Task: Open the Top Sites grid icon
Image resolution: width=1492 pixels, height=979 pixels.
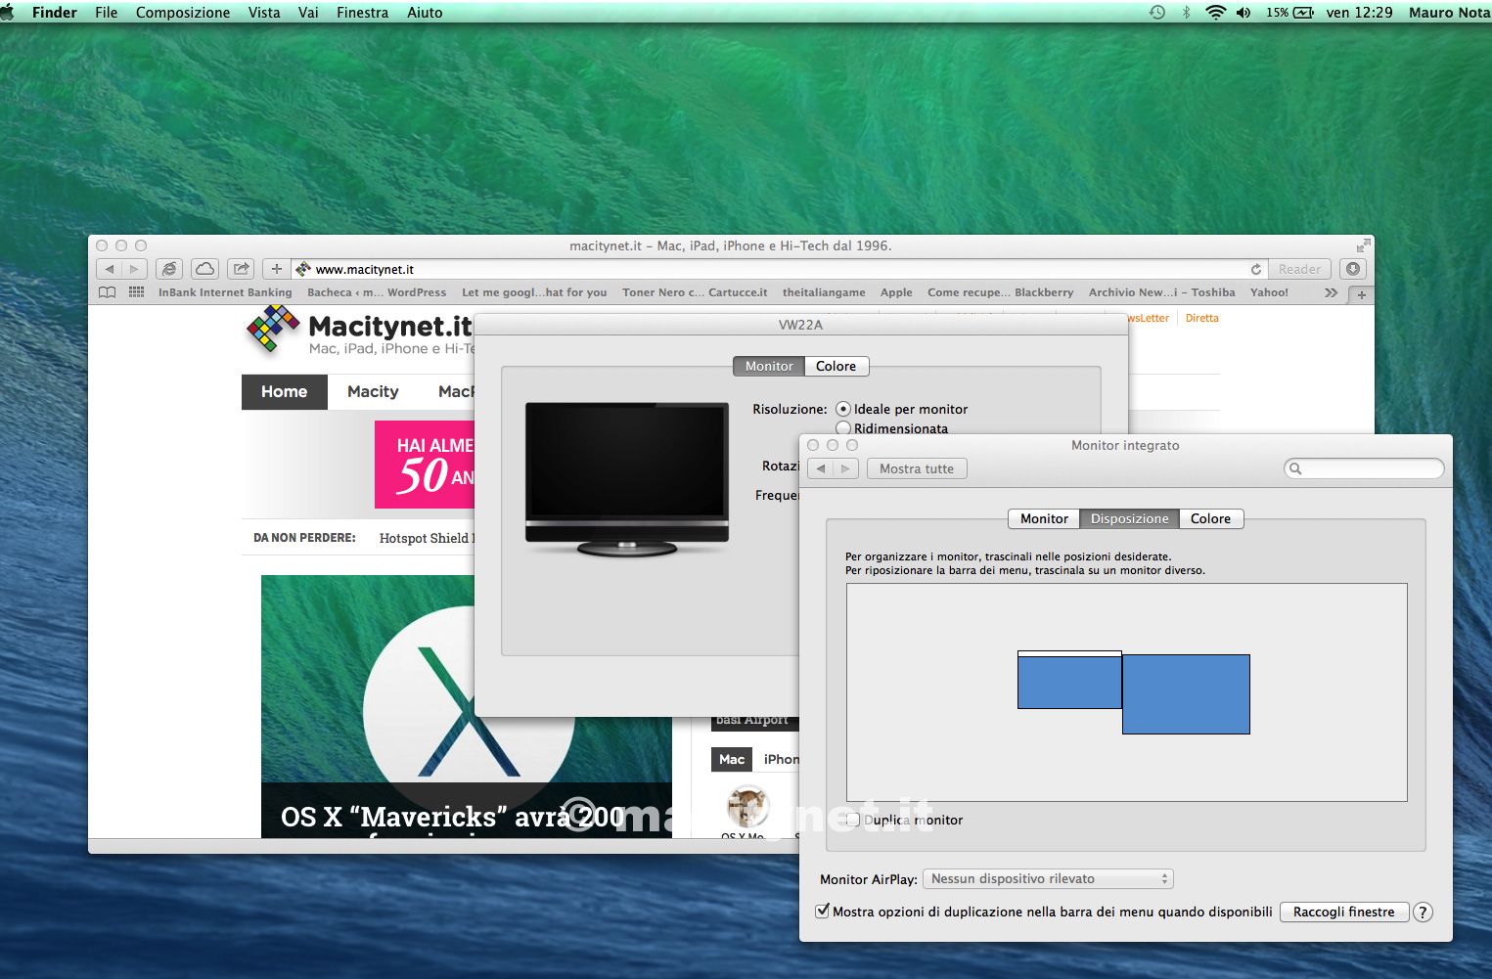Action: [x=136, y=292]
